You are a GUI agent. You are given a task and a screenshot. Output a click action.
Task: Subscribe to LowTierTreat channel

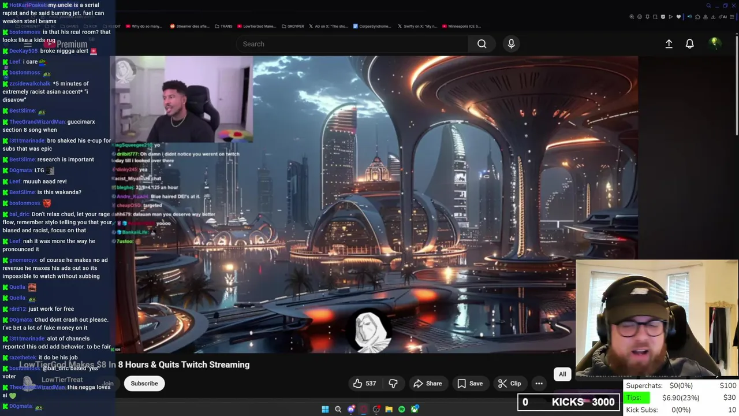click(144, 383)
